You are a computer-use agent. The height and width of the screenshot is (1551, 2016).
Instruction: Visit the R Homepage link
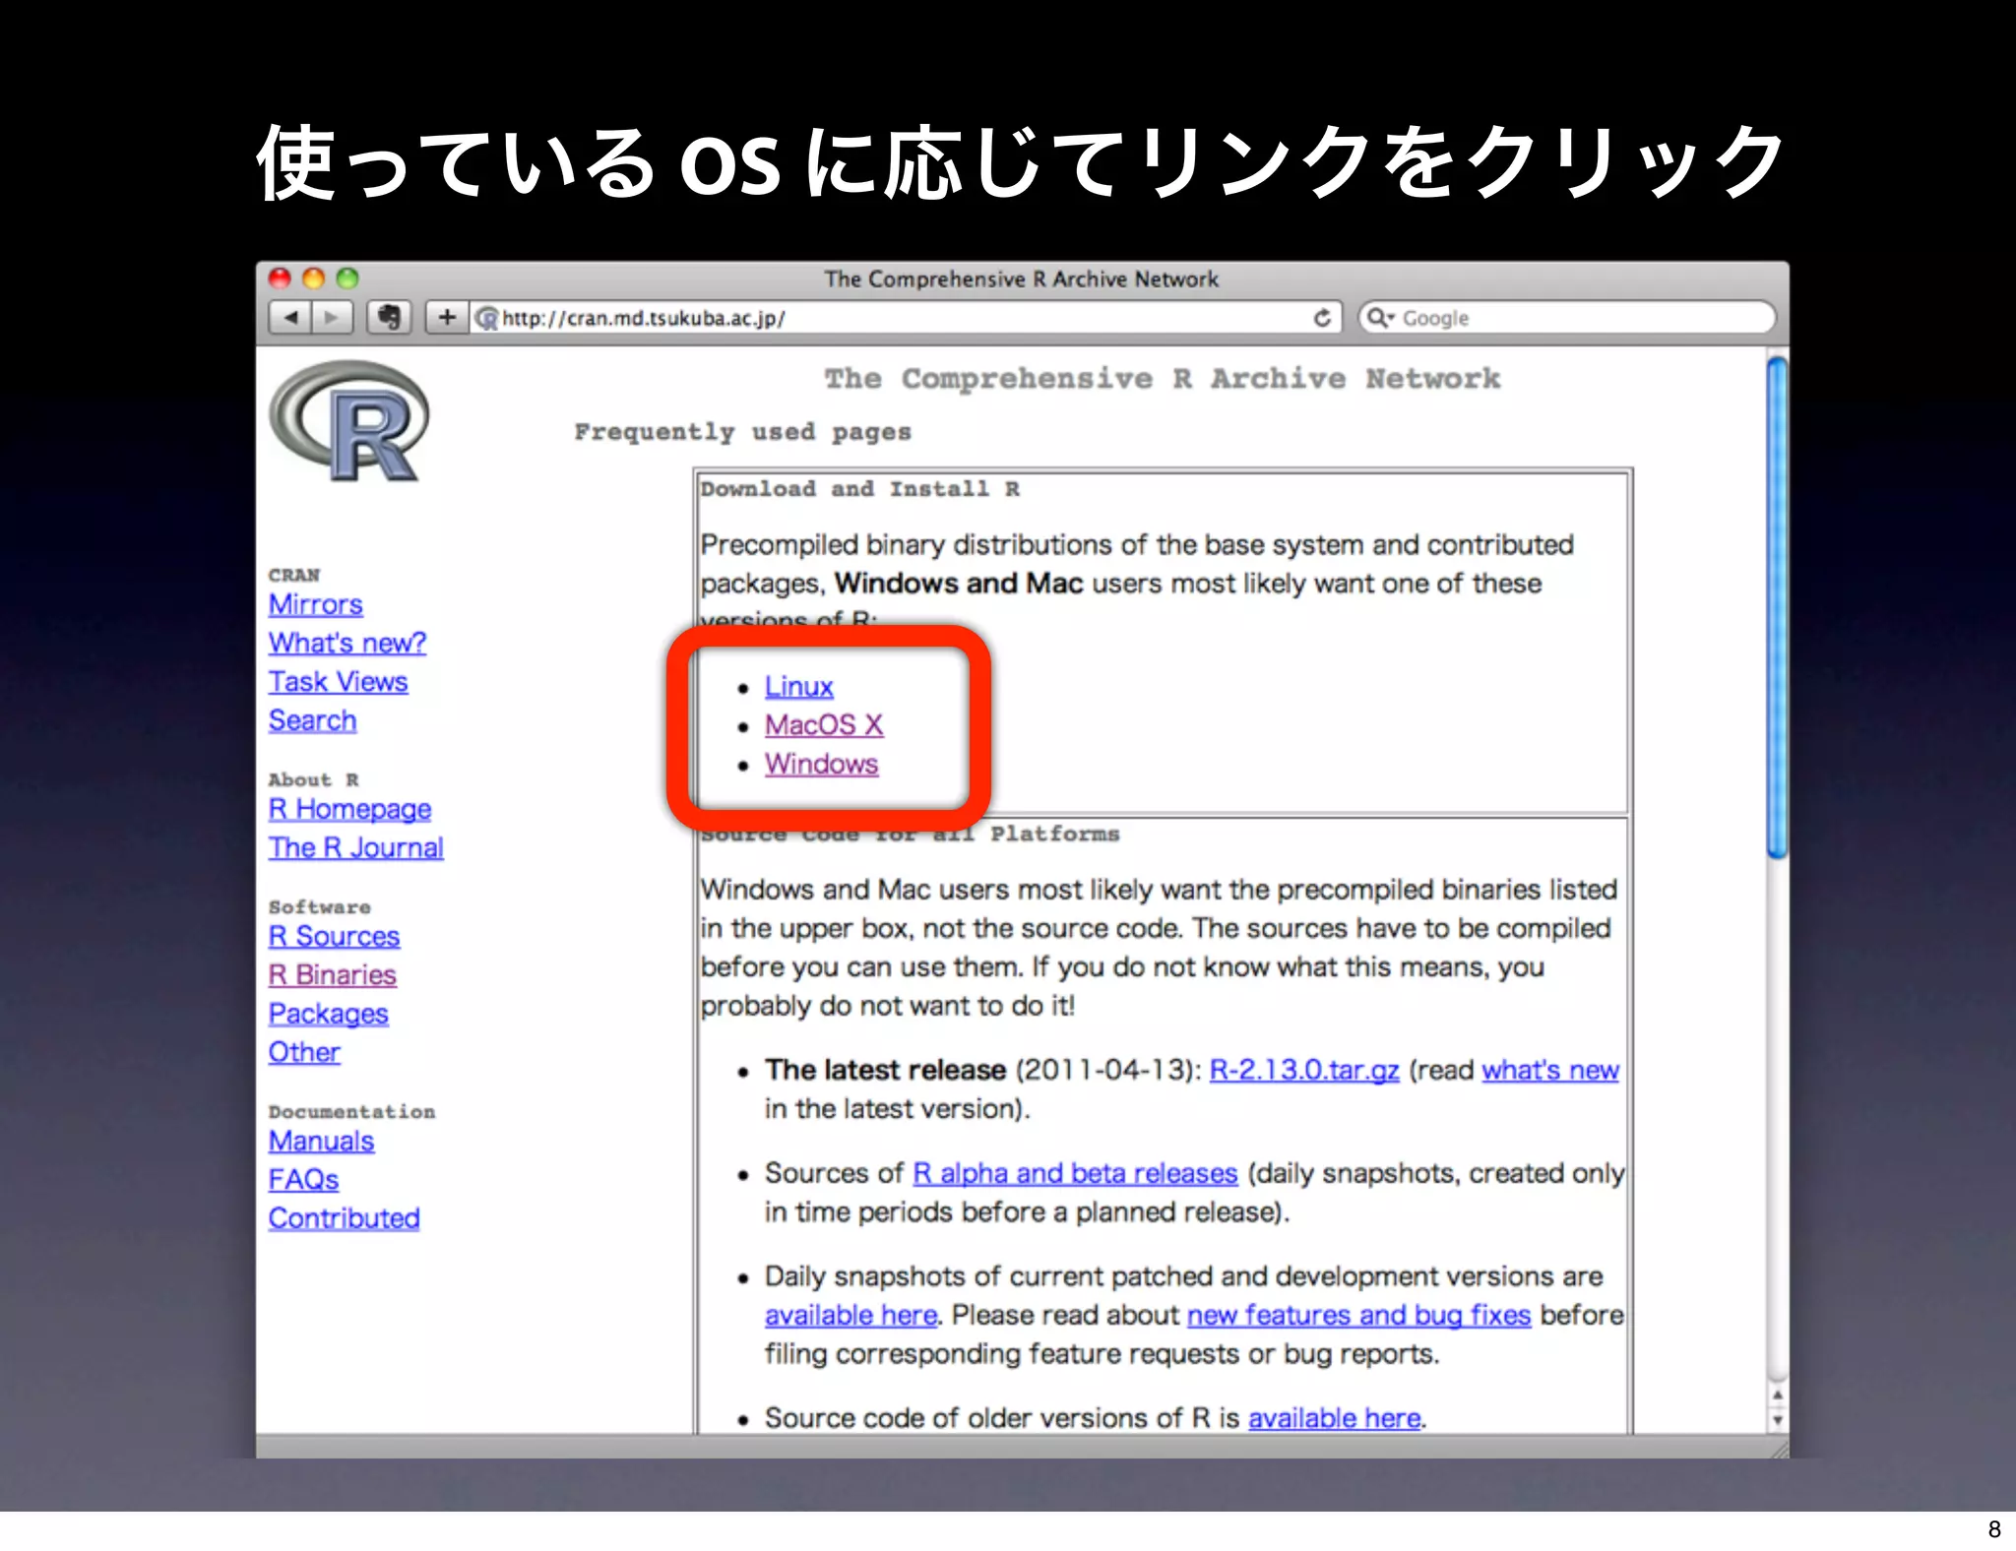tap(350, 809)
